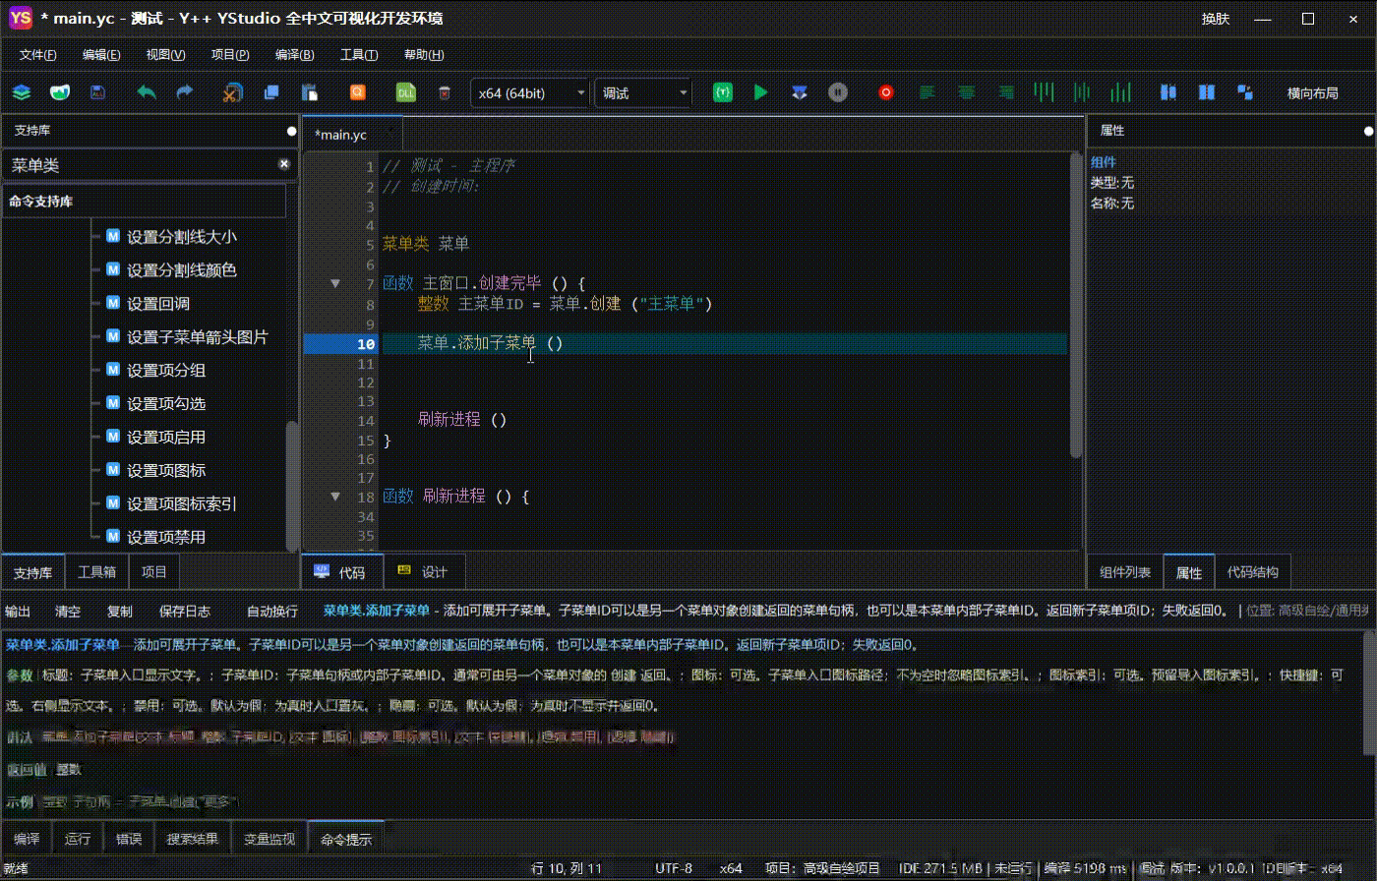Copy with the overlapping squares icon
This screenshot has height=881, width=1377.
pos(271,92)
